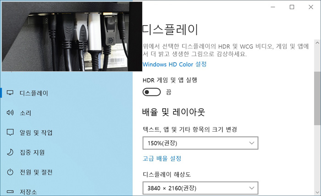
Task: Select 전원 및 절전 sidebar item
Action: point(36,172)
